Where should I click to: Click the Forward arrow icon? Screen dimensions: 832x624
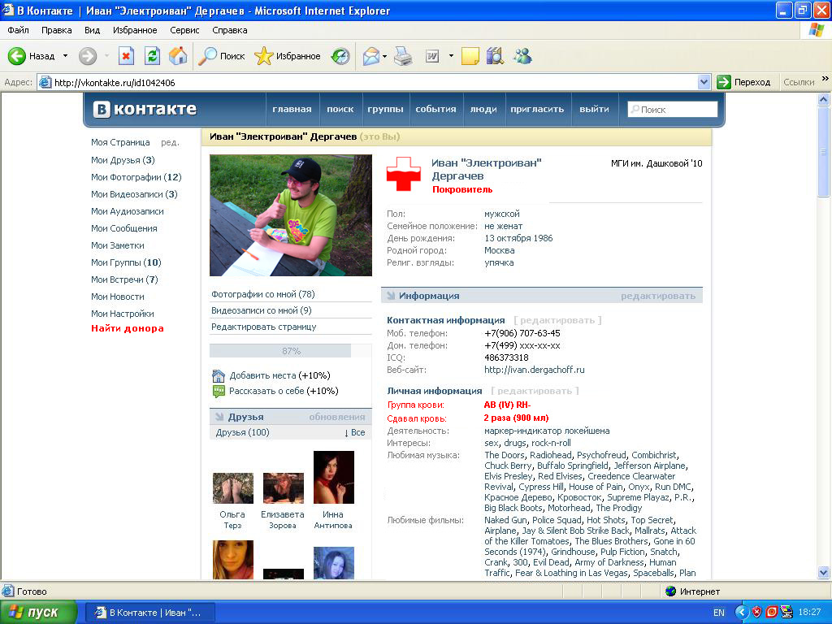[x=88, y=56]
